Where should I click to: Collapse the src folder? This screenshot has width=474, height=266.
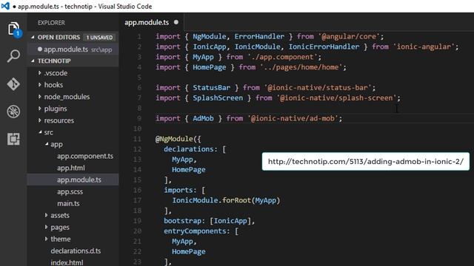tap(40, 132)
